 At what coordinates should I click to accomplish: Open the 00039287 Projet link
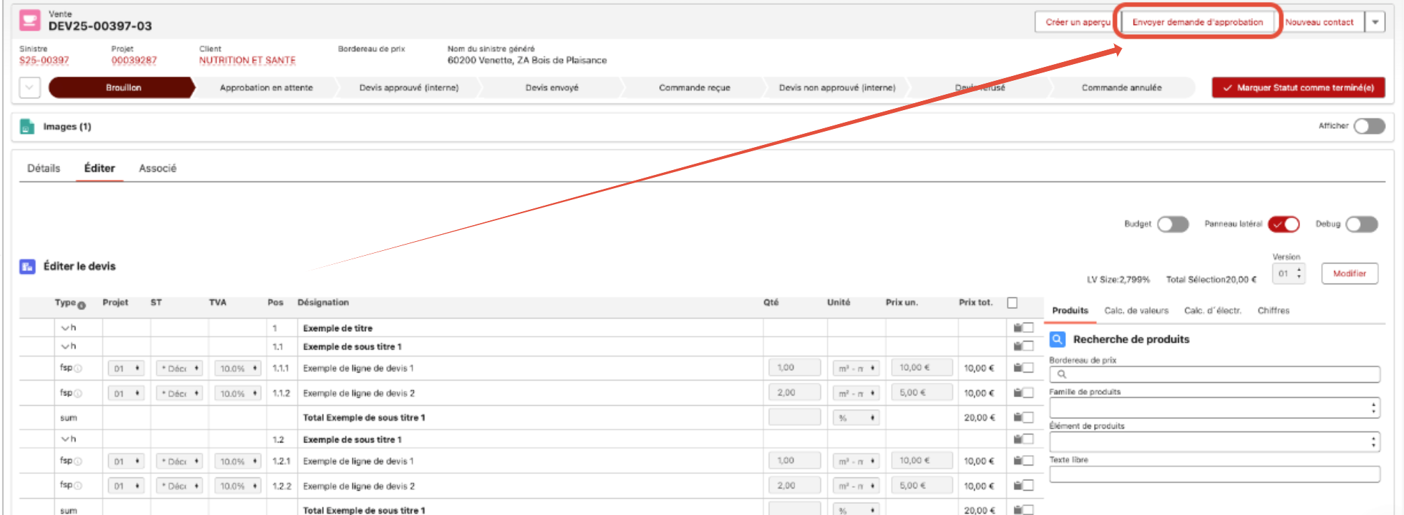[x=134, y=61]
